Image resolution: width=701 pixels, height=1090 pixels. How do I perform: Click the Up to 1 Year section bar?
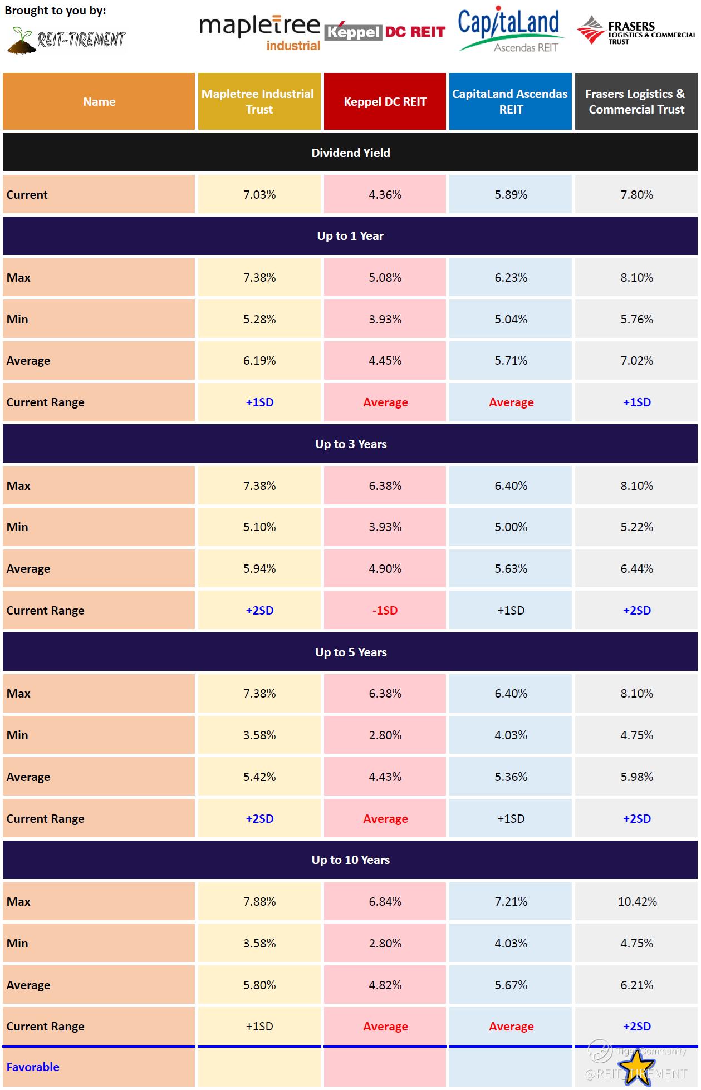350,235
